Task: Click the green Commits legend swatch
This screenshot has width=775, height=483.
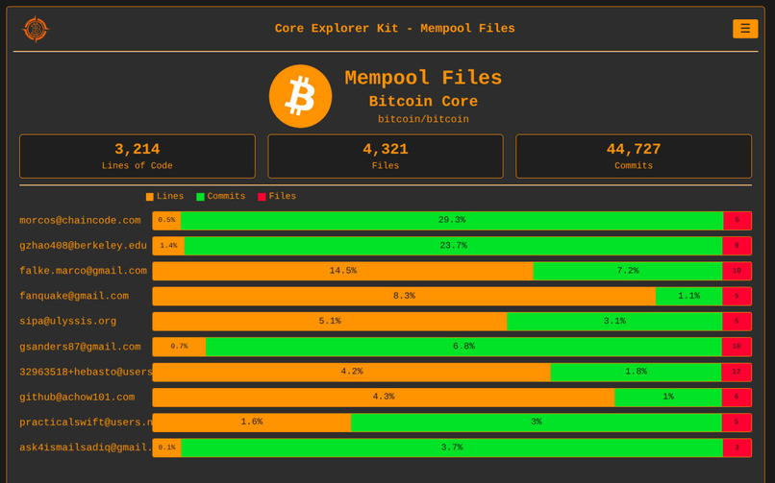Action: [x=200, y=197]
